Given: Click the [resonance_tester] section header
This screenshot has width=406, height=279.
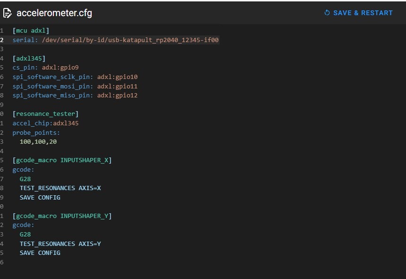Looking at the screenshot, I should [46, 114].
